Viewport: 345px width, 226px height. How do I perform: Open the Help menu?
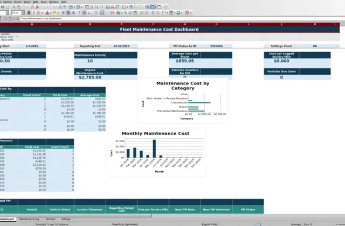pyautogui.click(x=64, y=2)
